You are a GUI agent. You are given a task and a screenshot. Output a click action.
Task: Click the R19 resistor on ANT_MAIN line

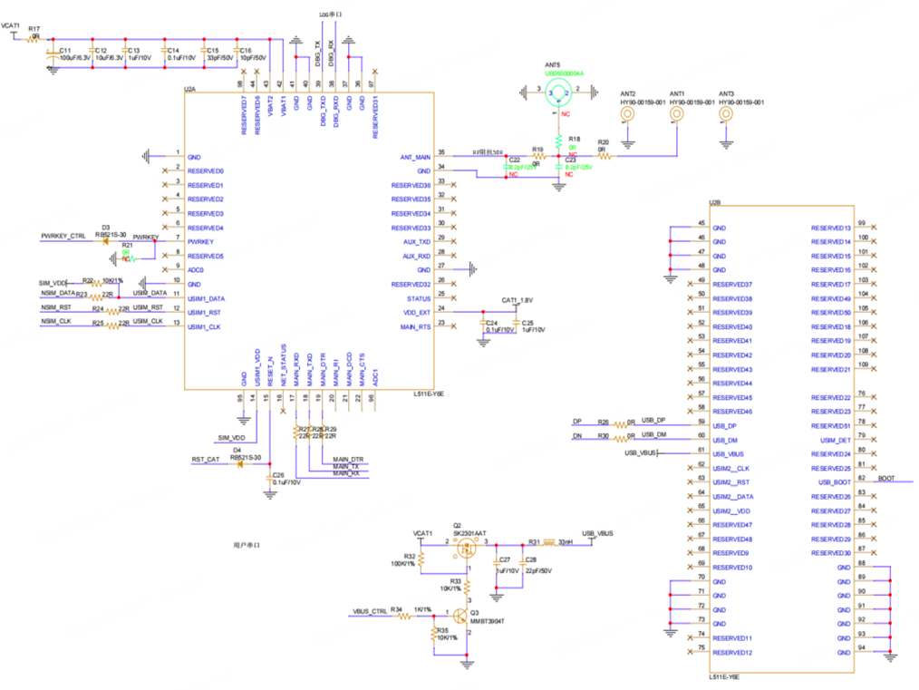[538, 157]
